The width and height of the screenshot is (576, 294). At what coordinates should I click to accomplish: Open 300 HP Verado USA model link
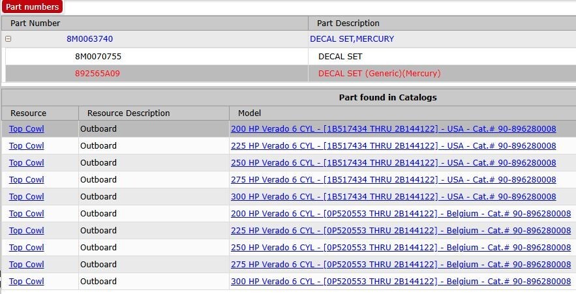393,196
